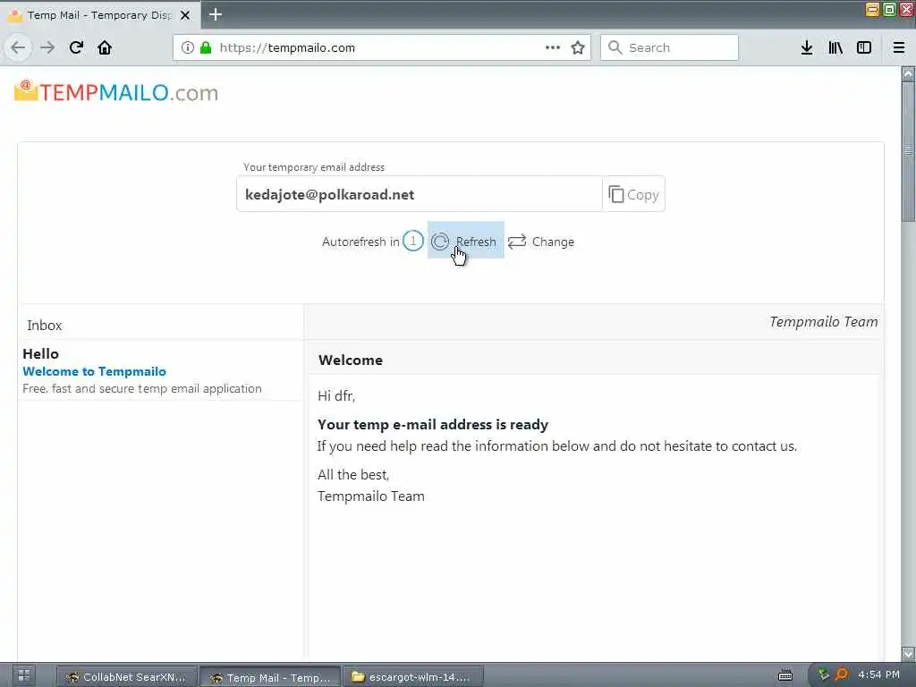Reload the current page
This screenshot has width=916, height=687.
(x=76, y=47)
